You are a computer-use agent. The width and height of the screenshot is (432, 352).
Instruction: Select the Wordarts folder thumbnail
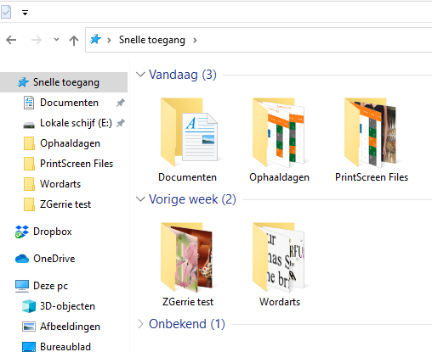279,257
